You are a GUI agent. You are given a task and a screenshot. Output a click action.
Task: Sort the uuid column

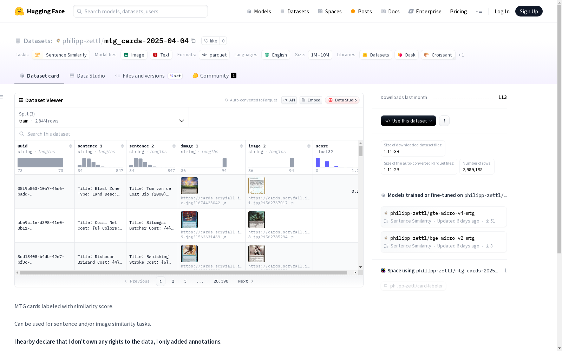click(71, 146)
